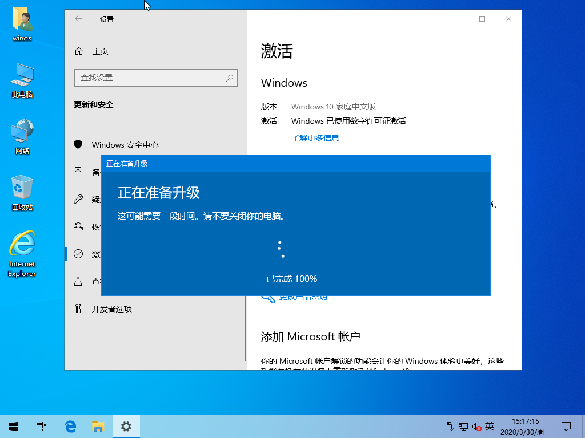The image size is (585, 438).
Task: Close the Settings window
Action: pyautogui.click(x=508, y=19)
